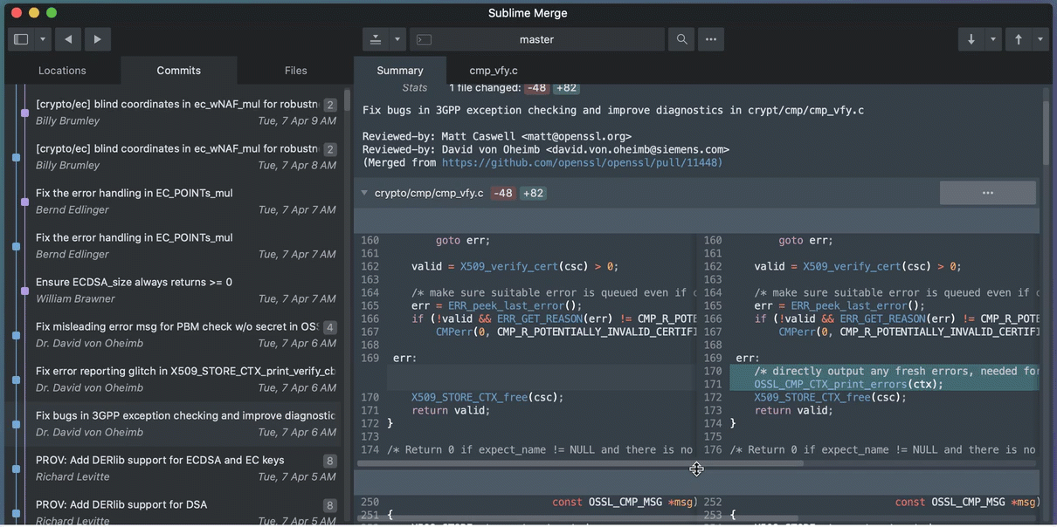Open the master branch selector
Image resolution: width=1057 pixels, height=527 pixels.
(x=536, y=39)
